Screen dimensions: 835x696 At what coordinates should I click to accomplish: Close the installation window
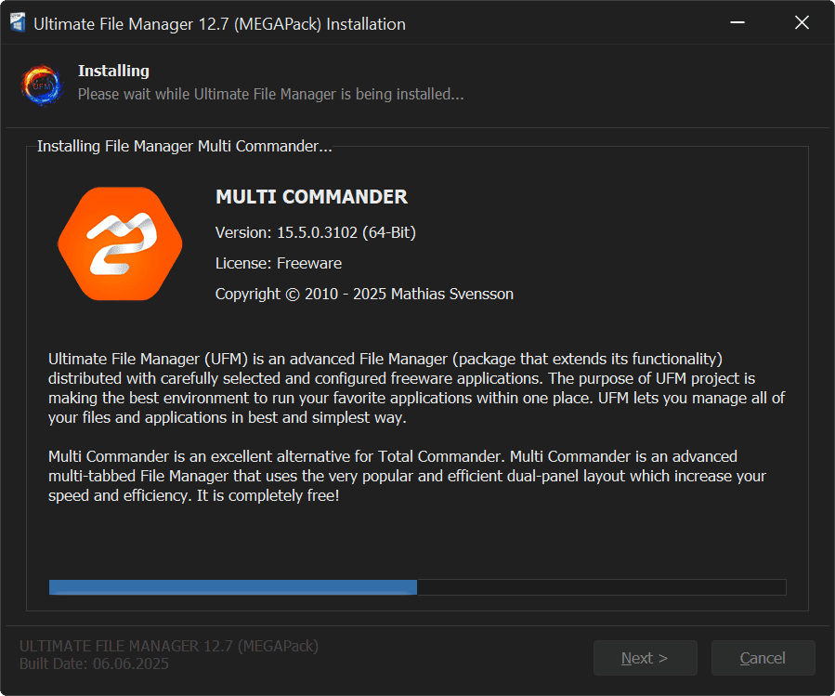pyautogui.click(x=802, y=24)
